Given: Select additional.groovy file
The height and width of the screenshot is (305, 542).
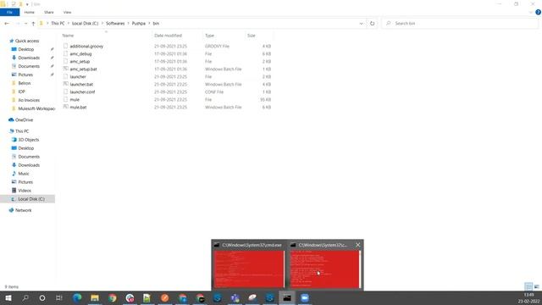Looking at the screenshot, I should pos(86,47).
